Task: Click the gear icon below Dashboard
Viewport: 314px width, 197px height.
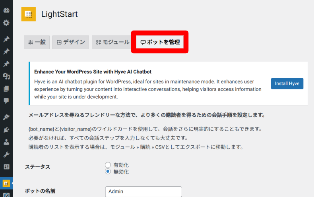Action: pos(6,23)
